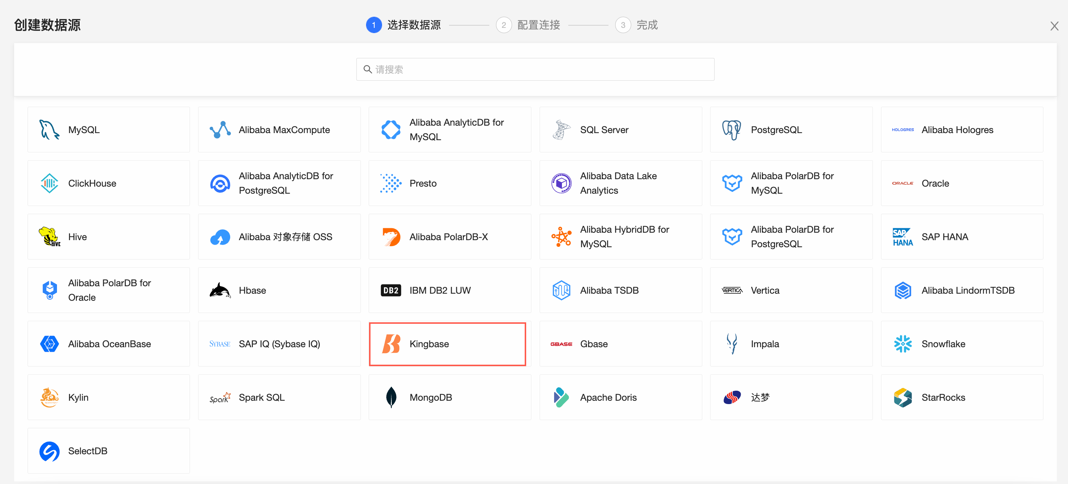Click the StarRocks cube icon

(903, 397)
